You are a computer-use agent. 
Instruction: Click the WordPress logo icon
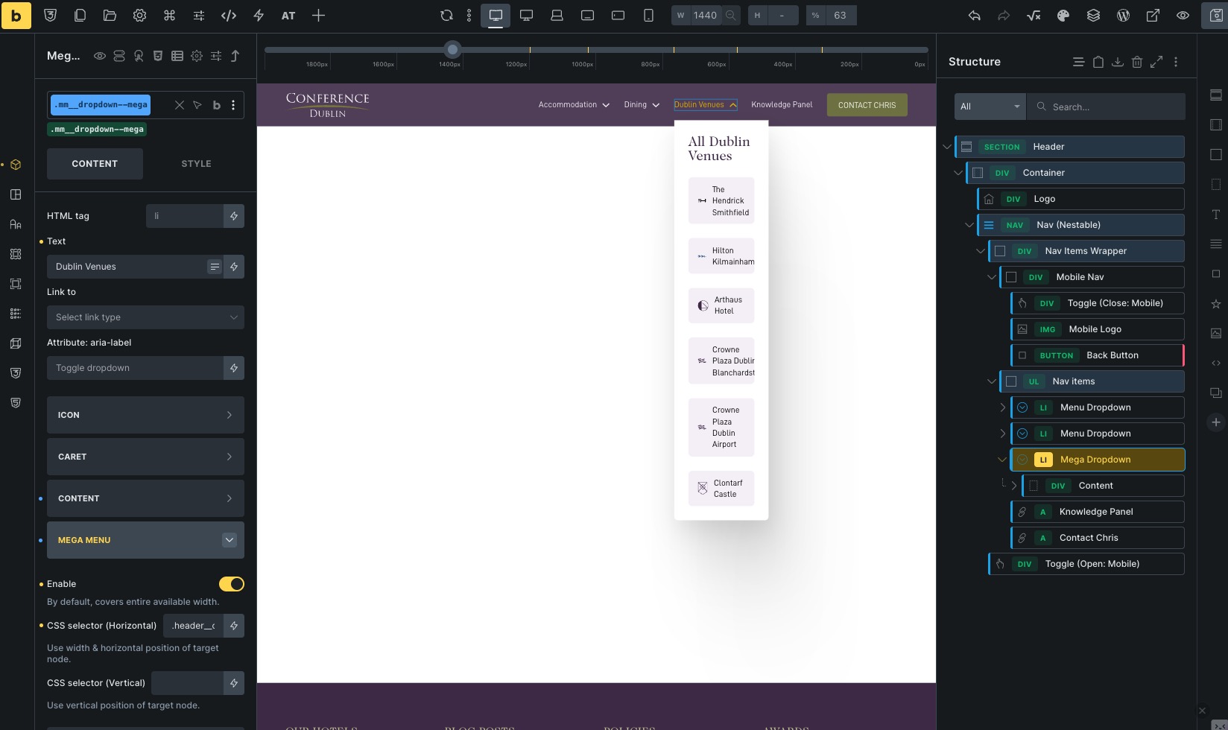(x=1123, y=16)
